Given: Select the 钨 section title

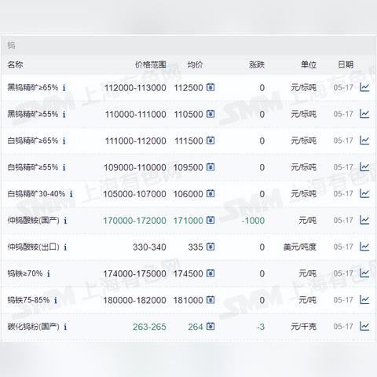Looking at the screenshot, I should tap(11, 46).
